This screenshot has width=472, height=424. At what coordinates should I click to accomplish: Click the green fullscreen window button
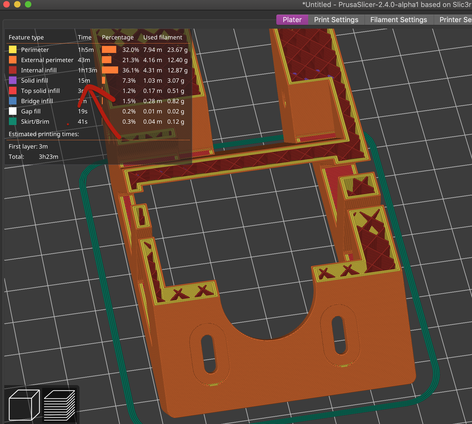[x=28, y=4]
